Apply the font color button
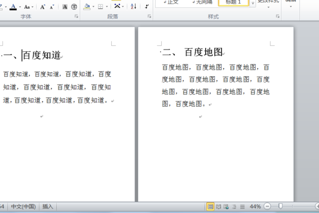 point(13,7)
